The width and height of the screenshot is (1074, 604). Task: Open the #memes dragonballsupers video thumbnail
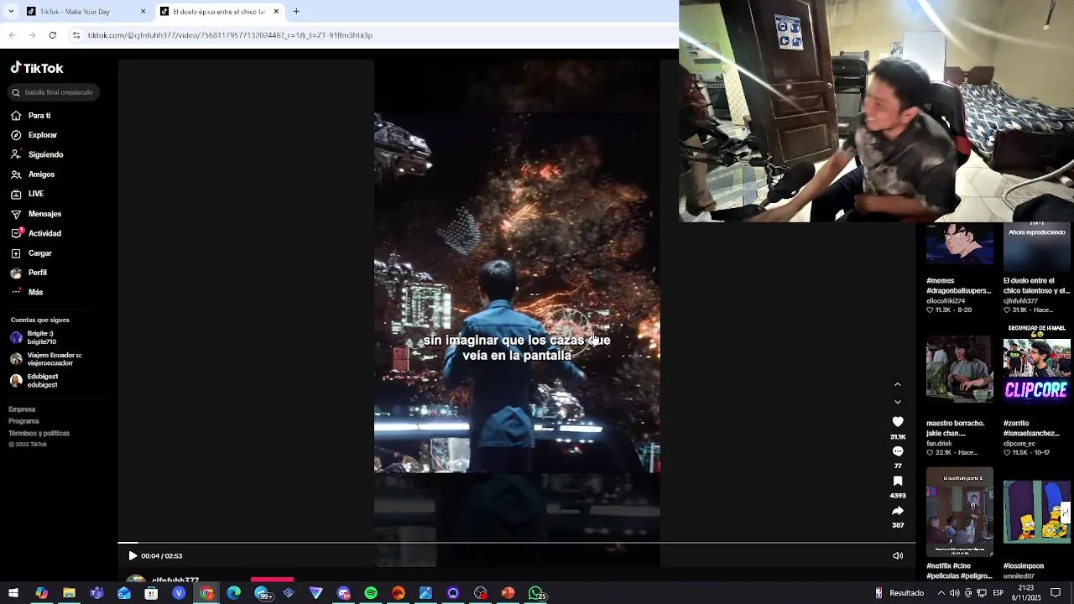click(960, 244)
